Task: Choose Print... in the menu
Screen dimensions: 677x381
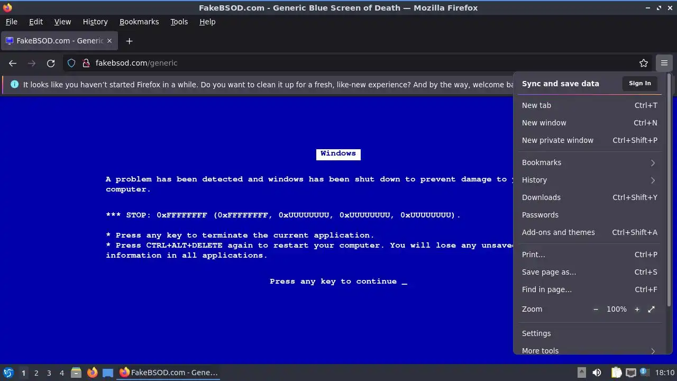Action: 589,255
